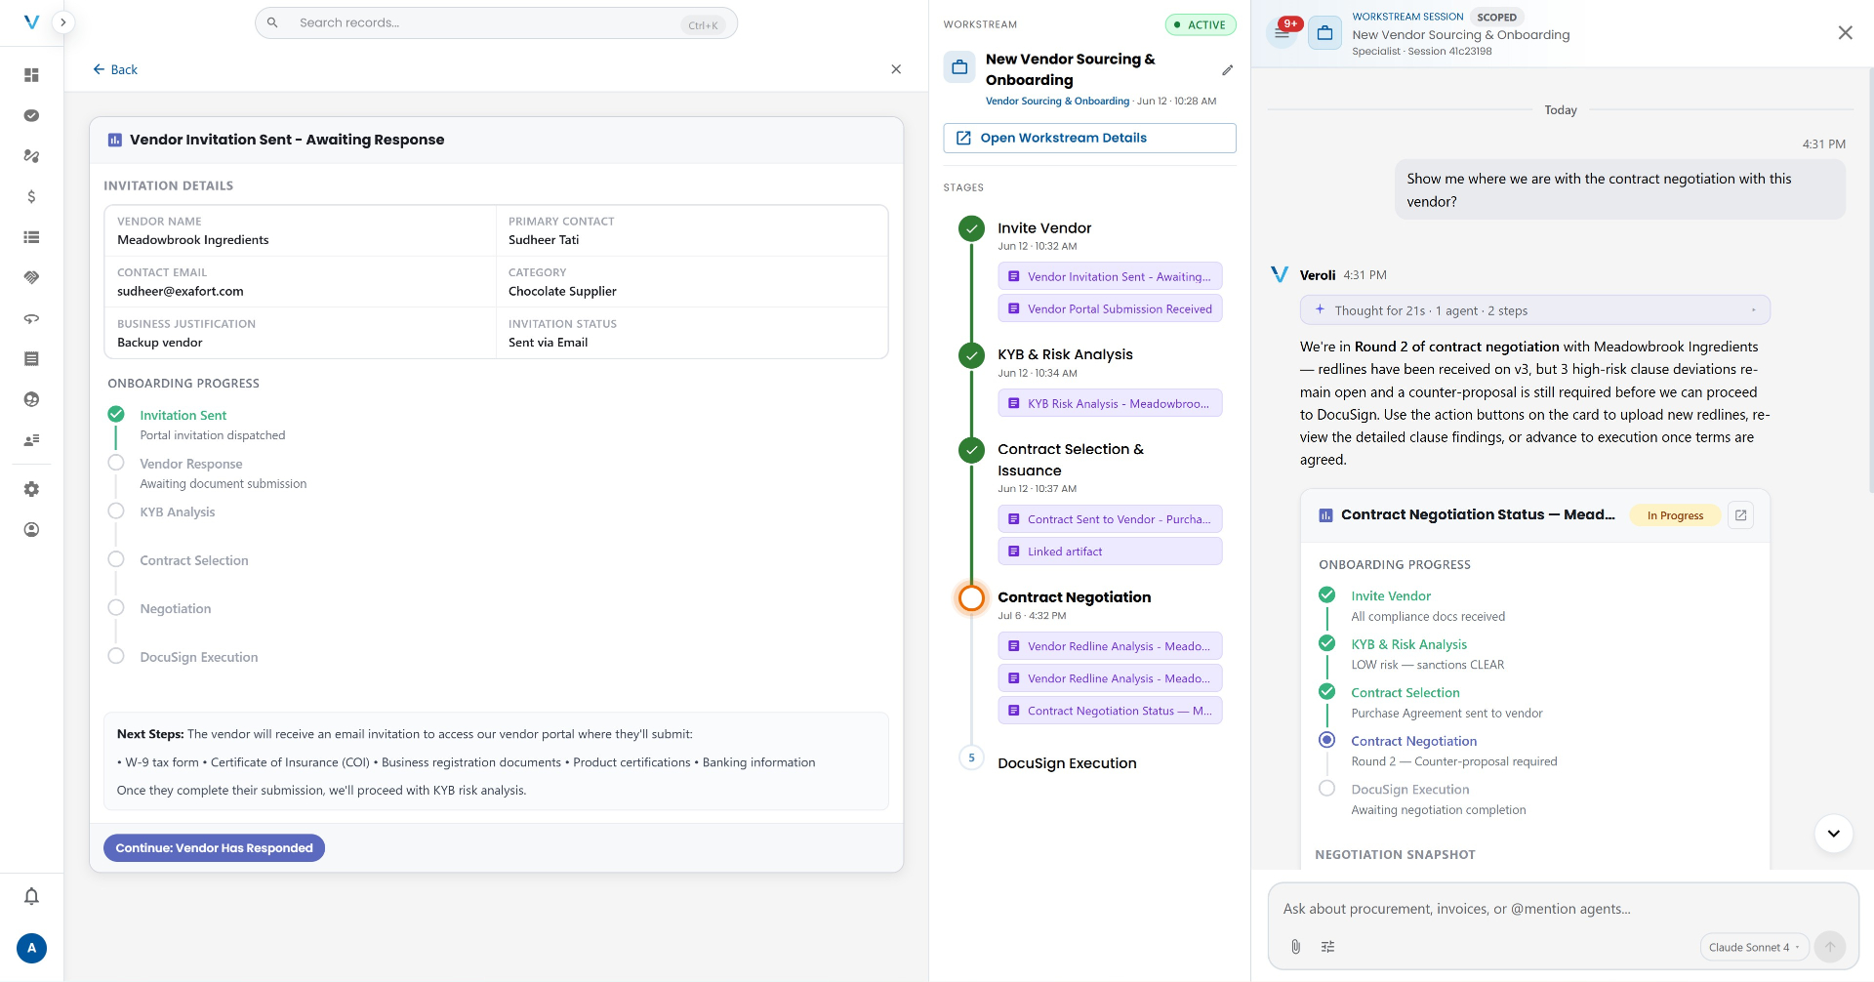Open the list view sidebar icon

coord(31,237)
